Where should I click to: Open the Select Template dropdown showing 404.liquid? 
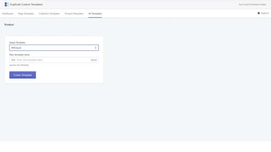[x=54, y=48]
